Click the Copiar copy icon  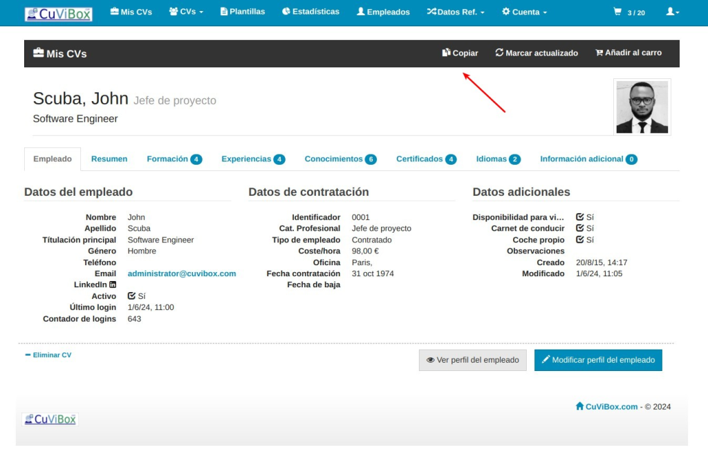coord(446,53)
